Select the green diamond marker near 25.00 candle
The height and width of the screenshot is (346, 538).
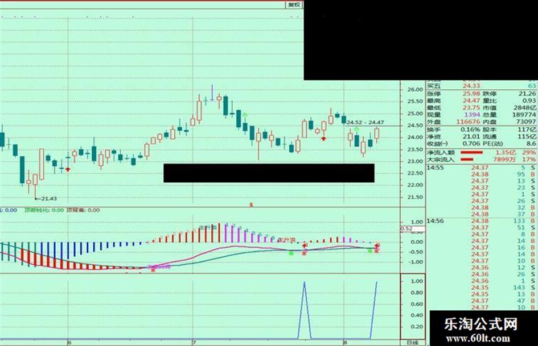pos(245,115)
